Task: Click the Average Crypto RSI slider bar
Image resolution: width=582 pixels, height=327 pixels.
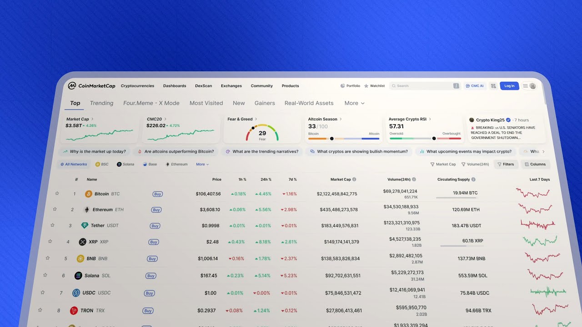Action: pos(425,139)
